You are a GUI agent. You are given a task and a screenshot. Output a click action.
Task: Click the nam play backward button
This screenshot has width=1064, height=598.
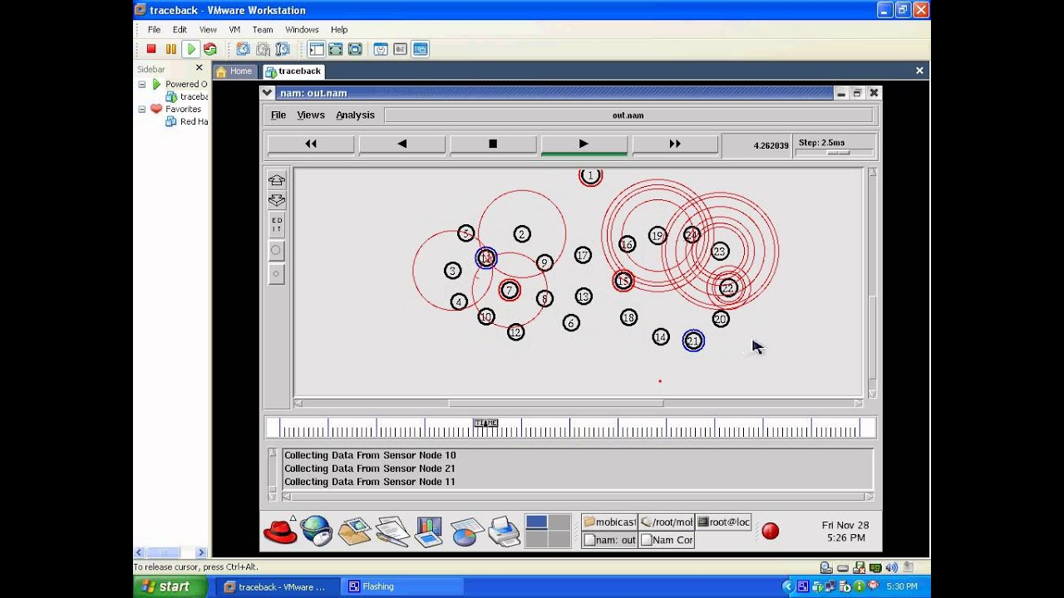402,145
